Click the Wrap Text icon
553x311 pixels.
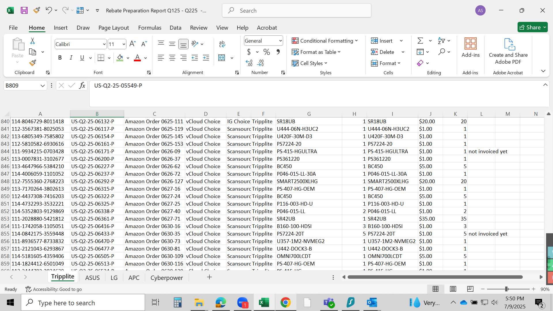tap(222, 44)
